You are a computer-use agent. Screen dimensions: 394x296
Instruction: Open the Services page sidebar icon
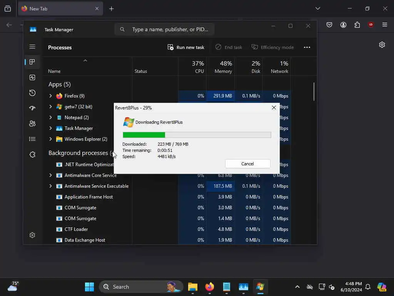click(x=32, y=155)
